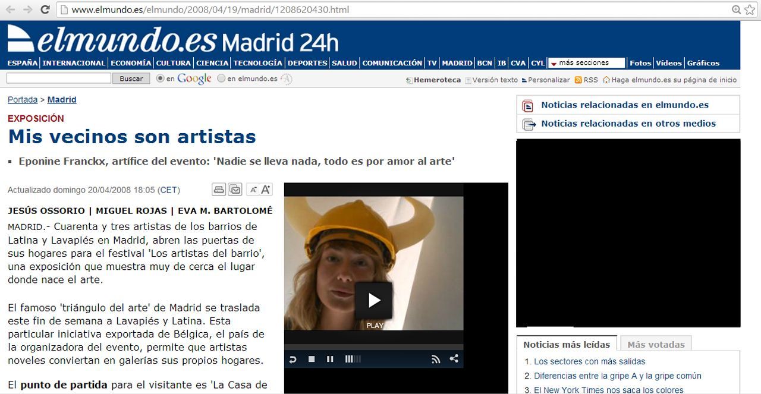Open the TV section
This screenshot has height=394, width=761.
[432, 63]
